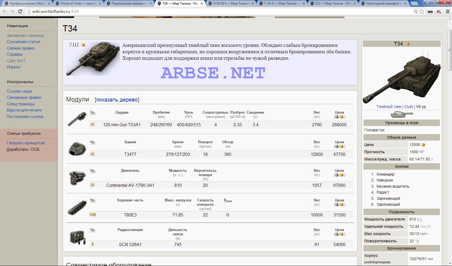Open the Ссылки сюда tool link
Screen dimensions: 452x266
tap(19, 91)
